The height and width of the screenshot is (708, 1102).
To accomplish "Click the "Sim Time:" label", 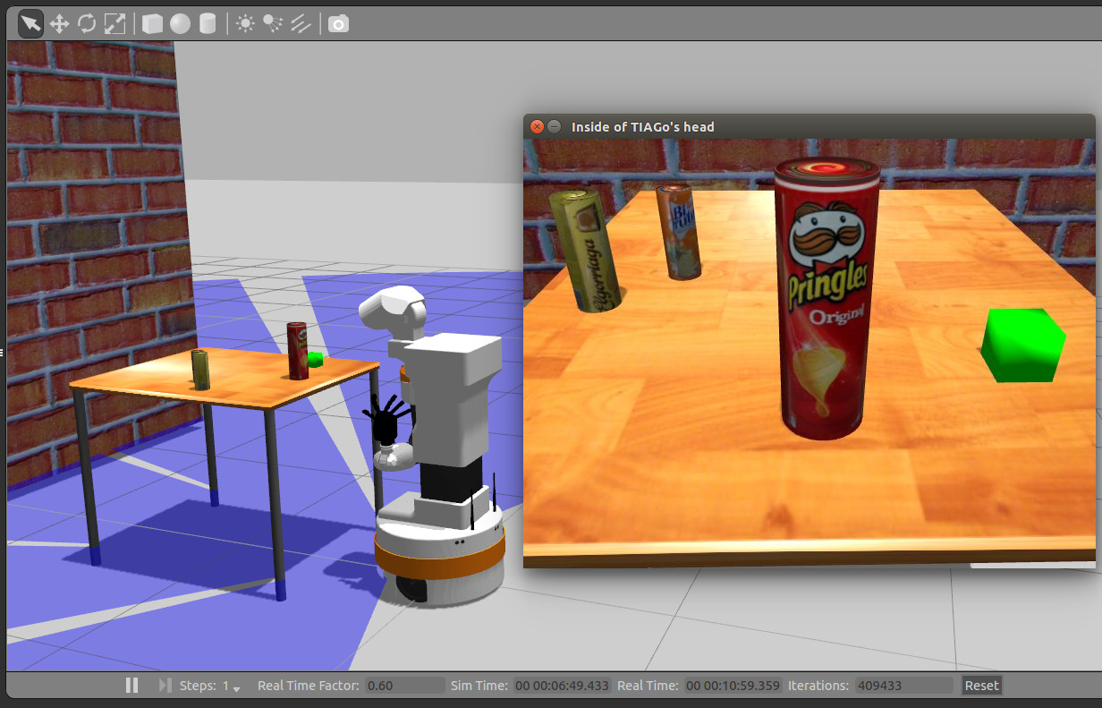I will click(x=479, y=686).
